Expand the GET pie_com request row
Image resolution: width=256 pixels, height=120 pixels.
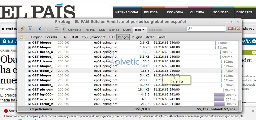tap(29, 90)
